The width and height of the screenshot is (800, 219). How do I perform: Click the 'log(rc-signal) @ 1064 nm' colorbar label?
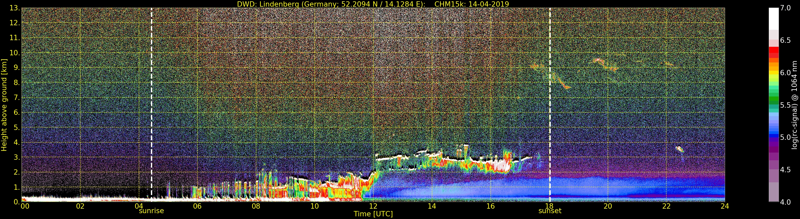(794, 105)
